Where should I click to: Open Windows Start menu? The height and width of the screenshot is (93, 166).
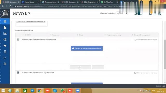[3, 91]
